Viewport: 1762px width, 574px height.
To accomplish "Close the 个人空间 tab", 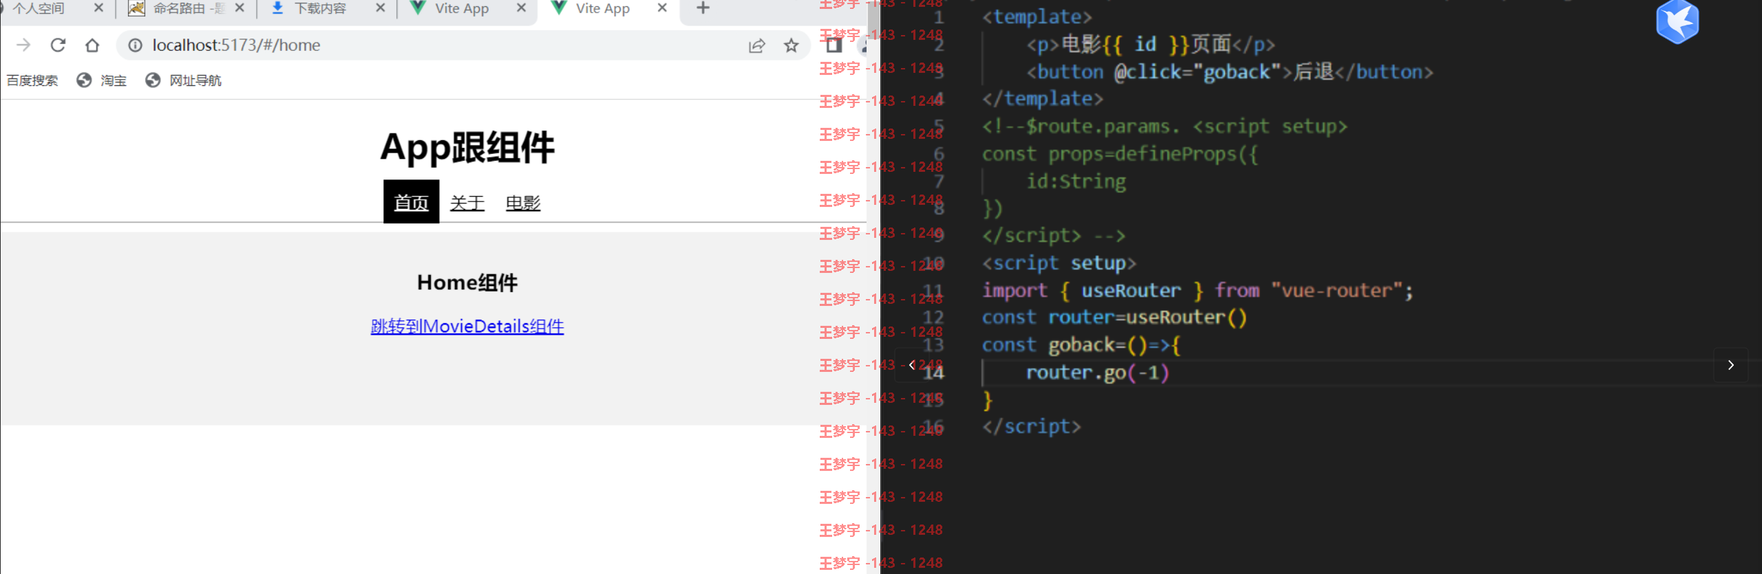I will (x=98, y=8).
